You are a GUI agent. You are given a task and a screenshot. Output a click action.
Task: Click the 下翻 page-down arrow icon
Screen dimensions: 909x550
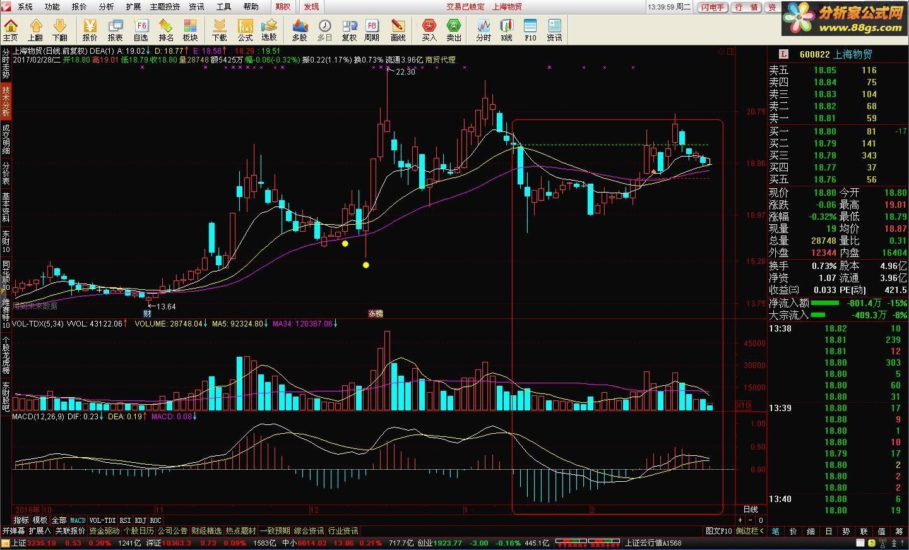point(60,30)
